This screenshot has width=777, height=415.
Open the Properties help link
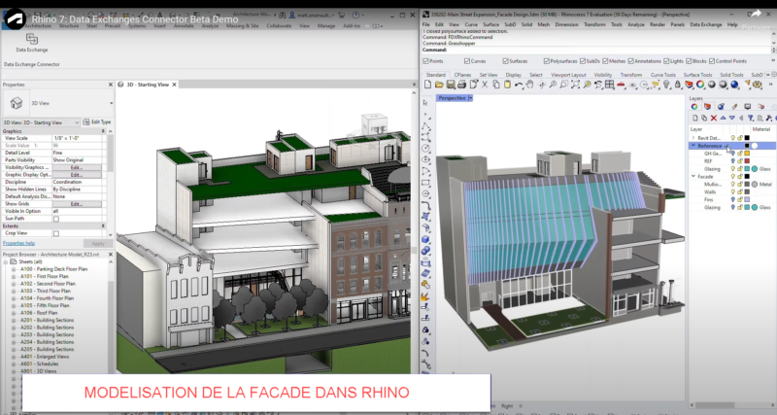[x=17, y=243]
